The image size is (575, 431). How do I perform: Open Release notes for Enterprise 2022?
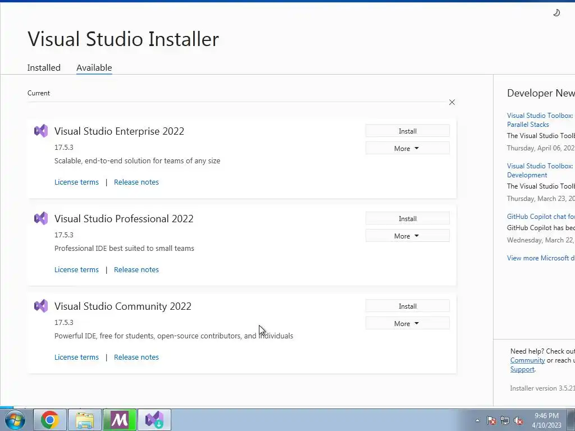coord(136,182)
